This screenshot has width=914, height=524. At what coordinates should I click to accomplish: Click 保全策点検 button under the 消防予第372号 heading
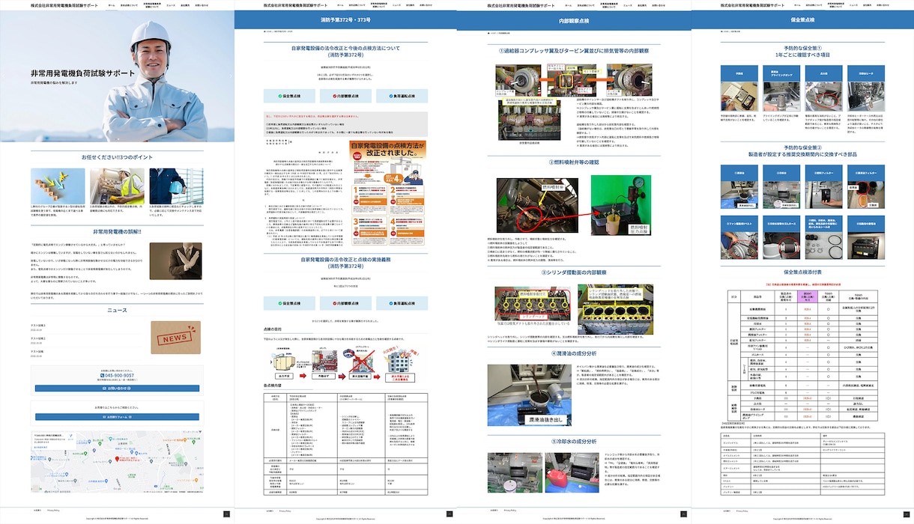288,96
